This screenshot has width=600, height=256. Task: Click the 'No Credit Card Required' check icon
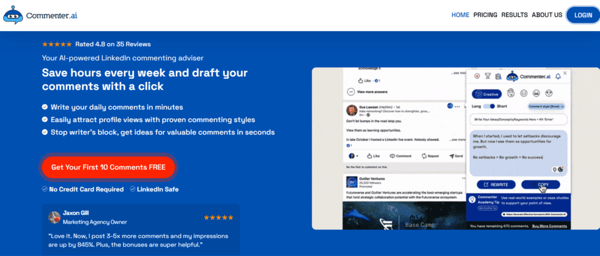pos(45,189)
